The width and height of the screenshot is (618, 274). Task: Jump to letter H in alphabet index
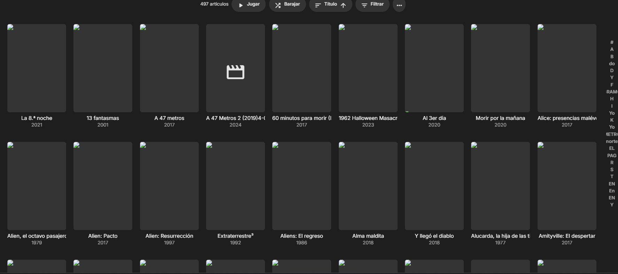tap(612, 99)
